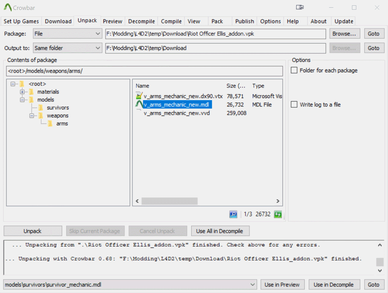The height and width of the screenshot is (293, 388).
Task: Click the models folder icon in the tree
Action: tap(31, 100)
